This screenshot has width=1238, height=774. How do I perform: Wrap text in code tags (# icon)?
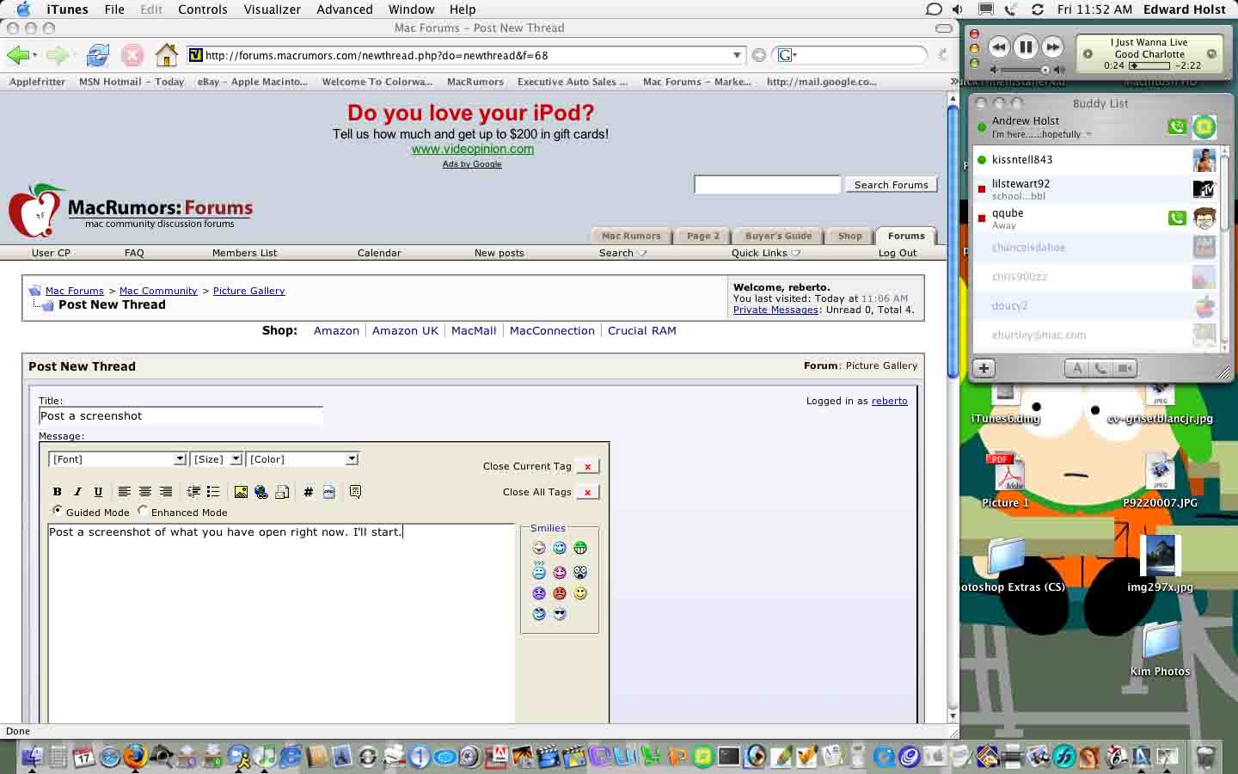[x=308, y=492]
